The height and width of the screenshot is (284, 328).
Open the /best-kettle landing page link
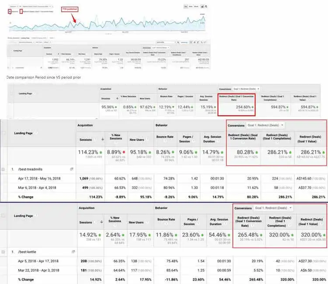(27, 252)
